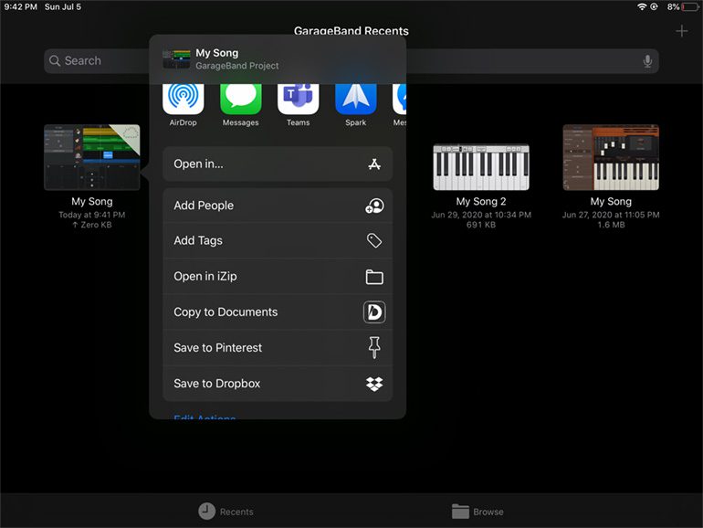Tap the iZip folder icon

374,277
